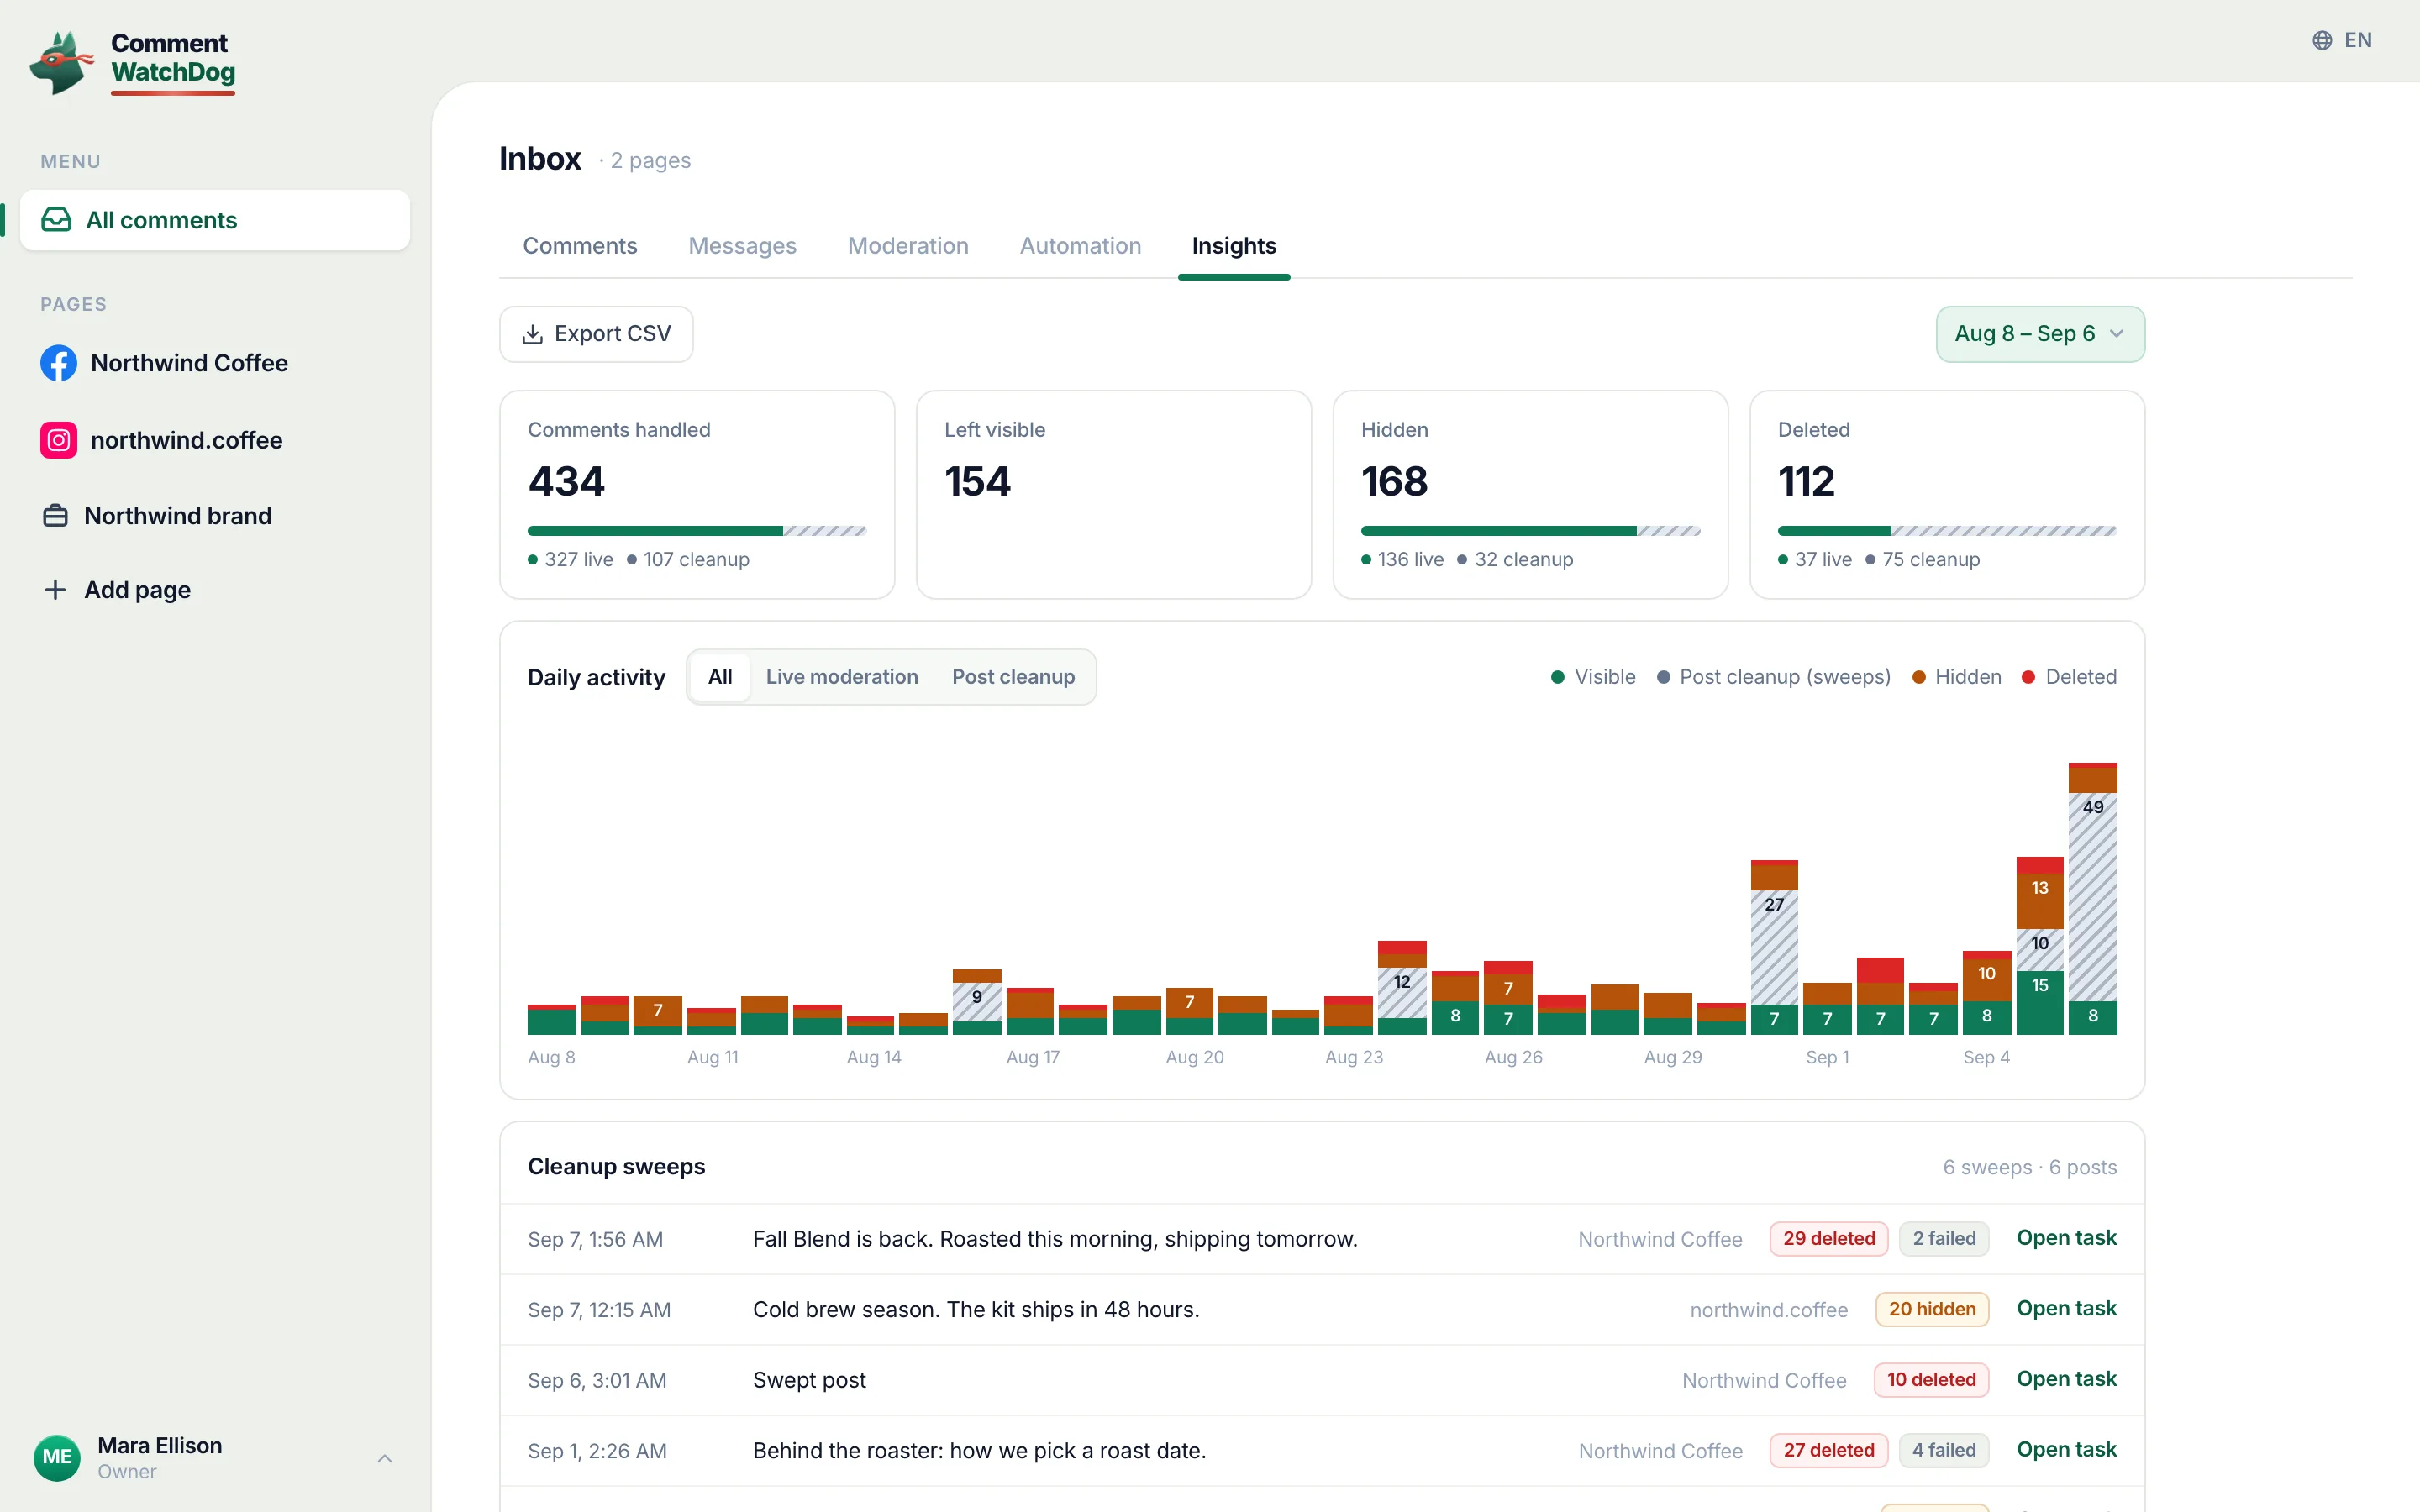2420x1512 pixels.
Task: Click the chart bar segment labeled 27
Action: [1774, 947]
